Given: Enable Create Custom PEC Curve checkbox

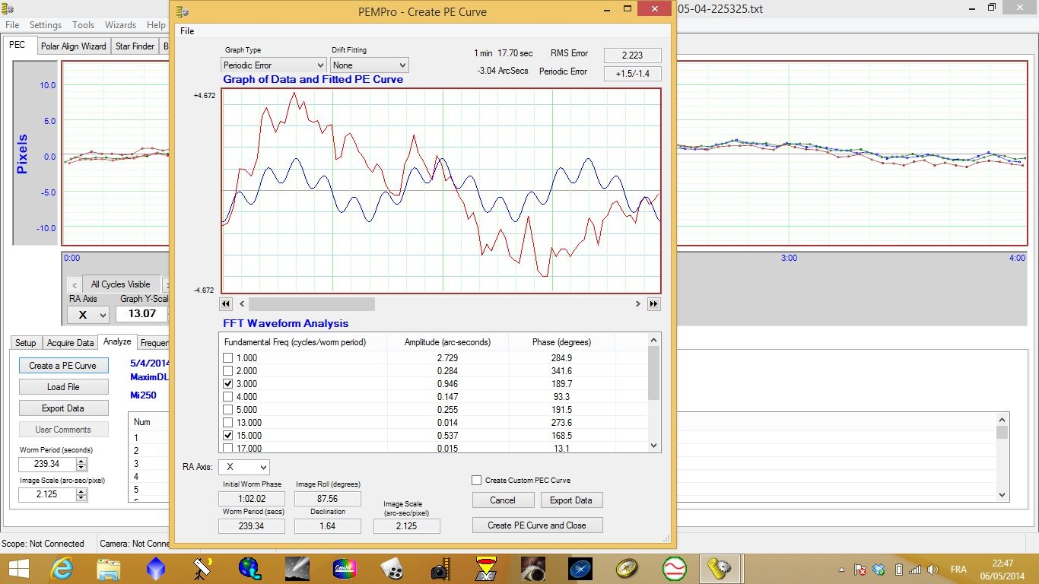Looking at the screenshot, I should (x=477, y=481).
